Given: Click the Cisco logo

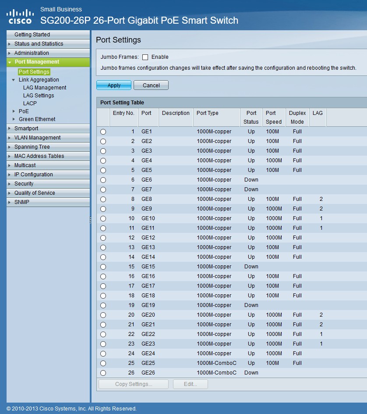Looking at the screenshot, I should point(20,17).
